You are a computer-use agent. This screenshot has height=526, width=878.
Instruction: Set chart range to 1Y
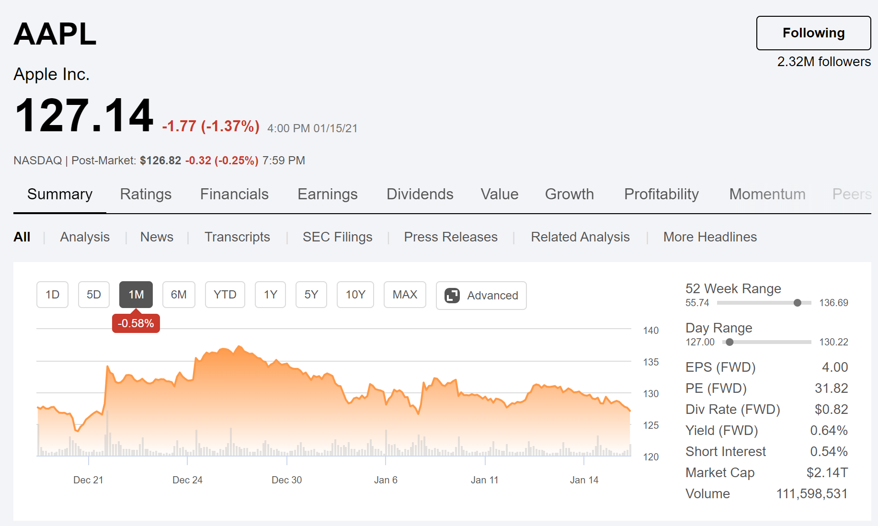tap(271, 295)
